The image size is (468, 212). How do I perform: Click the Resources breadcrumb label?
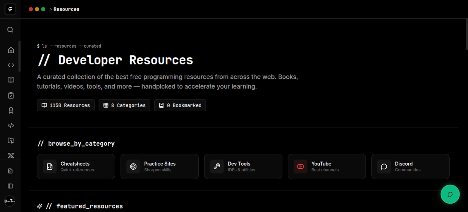[x=66, y=9]
